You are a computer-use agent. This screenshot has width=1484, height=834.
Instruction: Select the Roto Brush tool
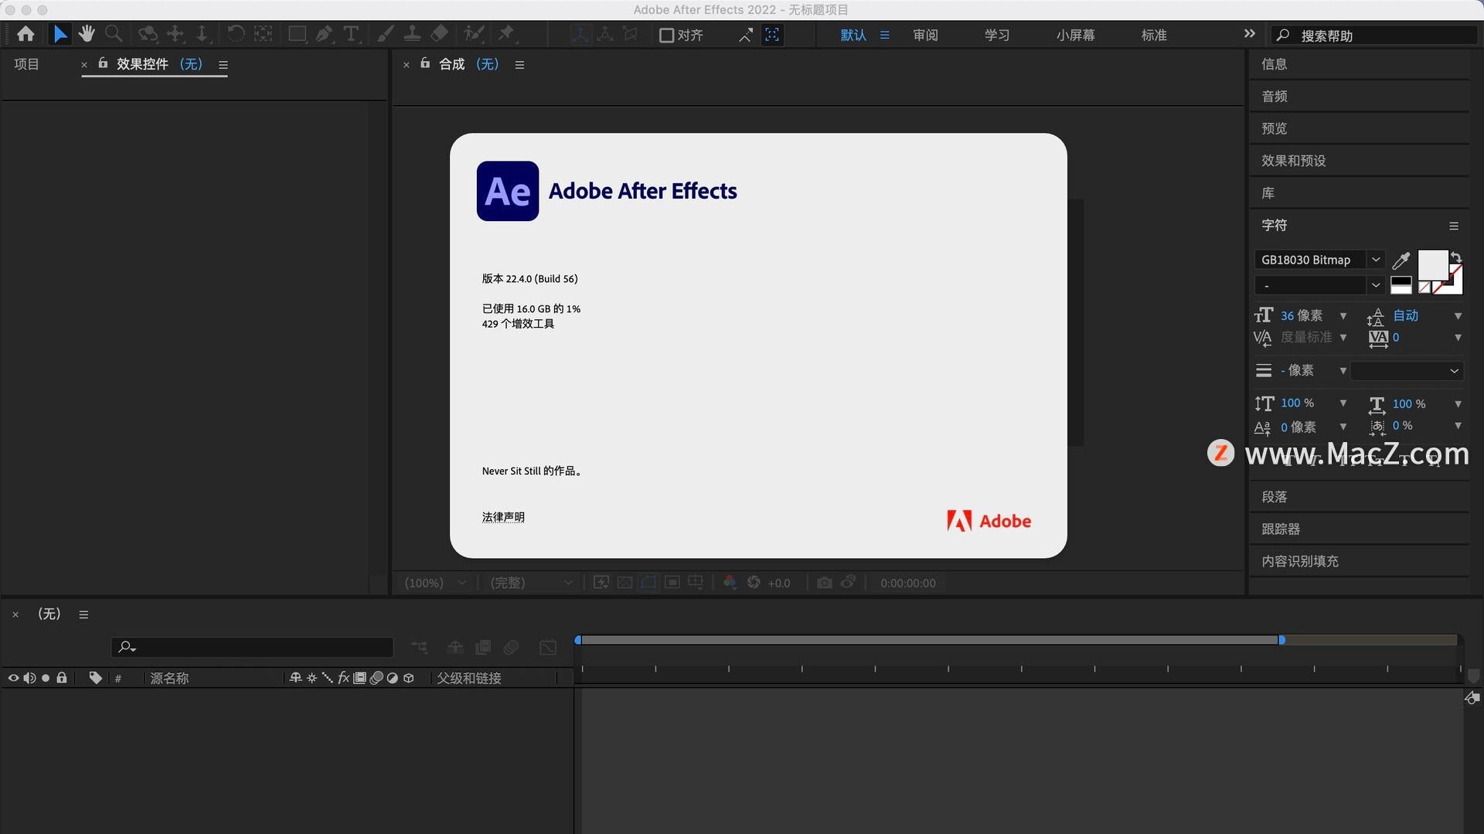(x=474, y=33)
